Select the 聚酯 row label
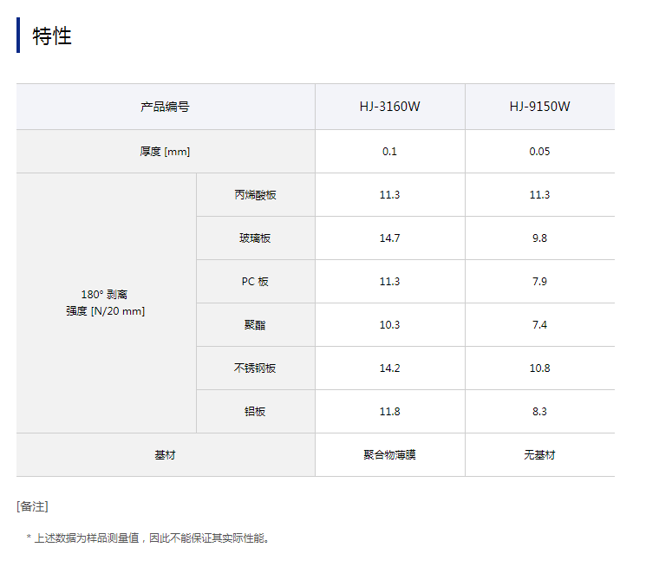The height and width of the screenshot is (567, 659). 255,325
